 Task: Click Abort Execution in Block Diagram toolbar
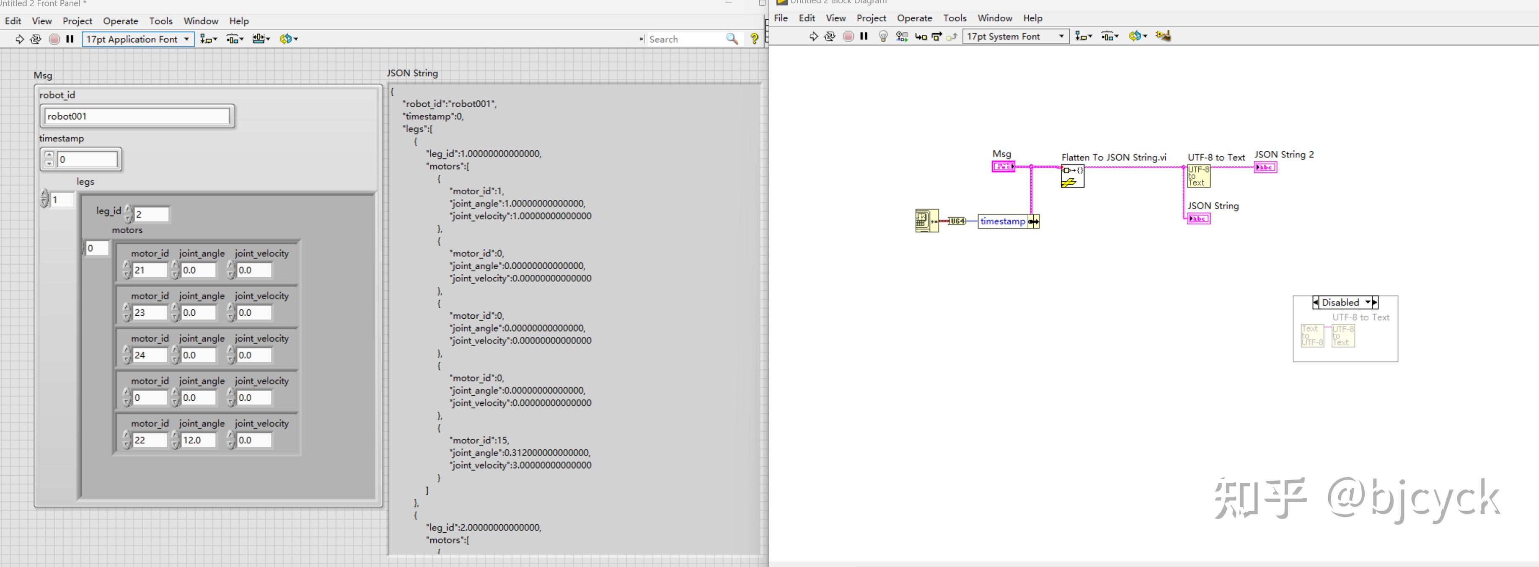pyautogui.click(x=848, y=36)
